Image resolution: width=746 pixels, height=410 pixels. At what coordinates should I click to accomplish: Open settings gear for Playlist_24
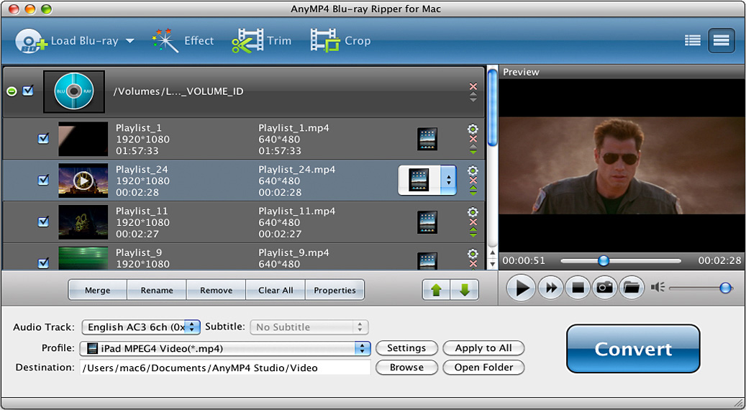tap(473, 170)
